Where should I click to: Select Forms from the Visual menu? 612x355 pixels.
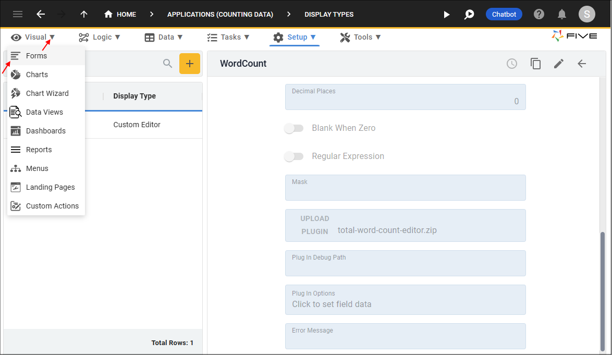tap(36, 56)
